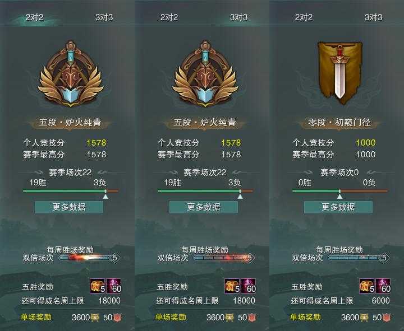Click win-loss bar marker in 零段 panel
The height and width of the screenshot is (331, 404).
(340, 194)
